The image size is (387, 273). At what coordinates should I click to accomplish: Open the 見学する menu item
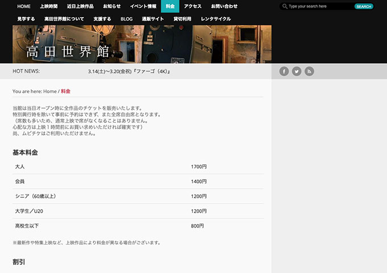26,19
